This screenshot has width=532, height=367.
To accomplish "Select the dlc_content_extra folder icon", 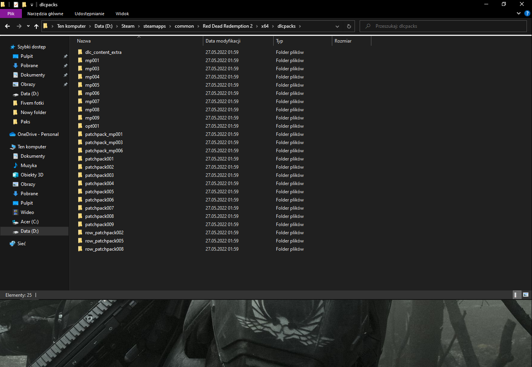I will pos(80,52).
